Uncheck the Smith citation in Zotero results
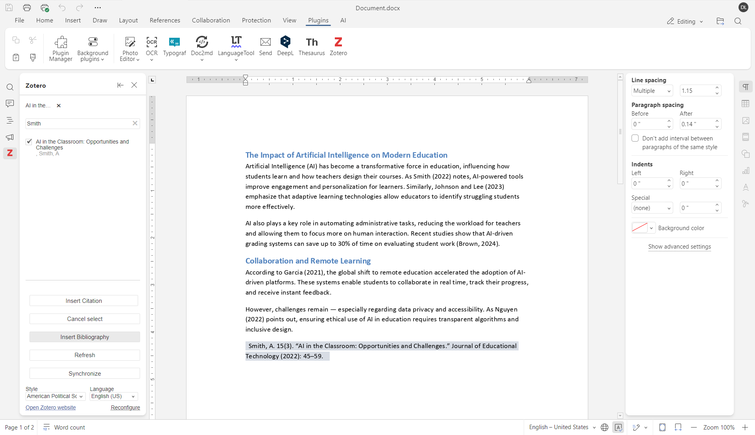The height and width of the screenshot is (435, 755). 29,142
